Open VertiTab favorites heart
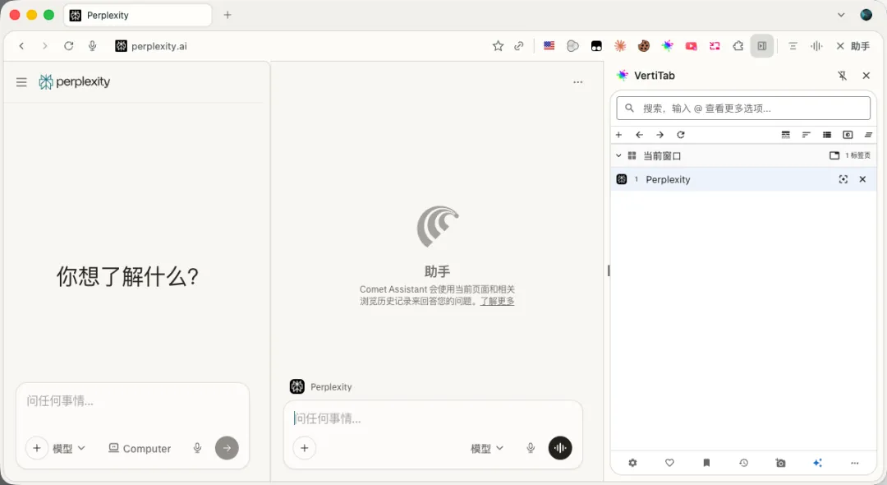The image size is (887, 485). [669, 463]
